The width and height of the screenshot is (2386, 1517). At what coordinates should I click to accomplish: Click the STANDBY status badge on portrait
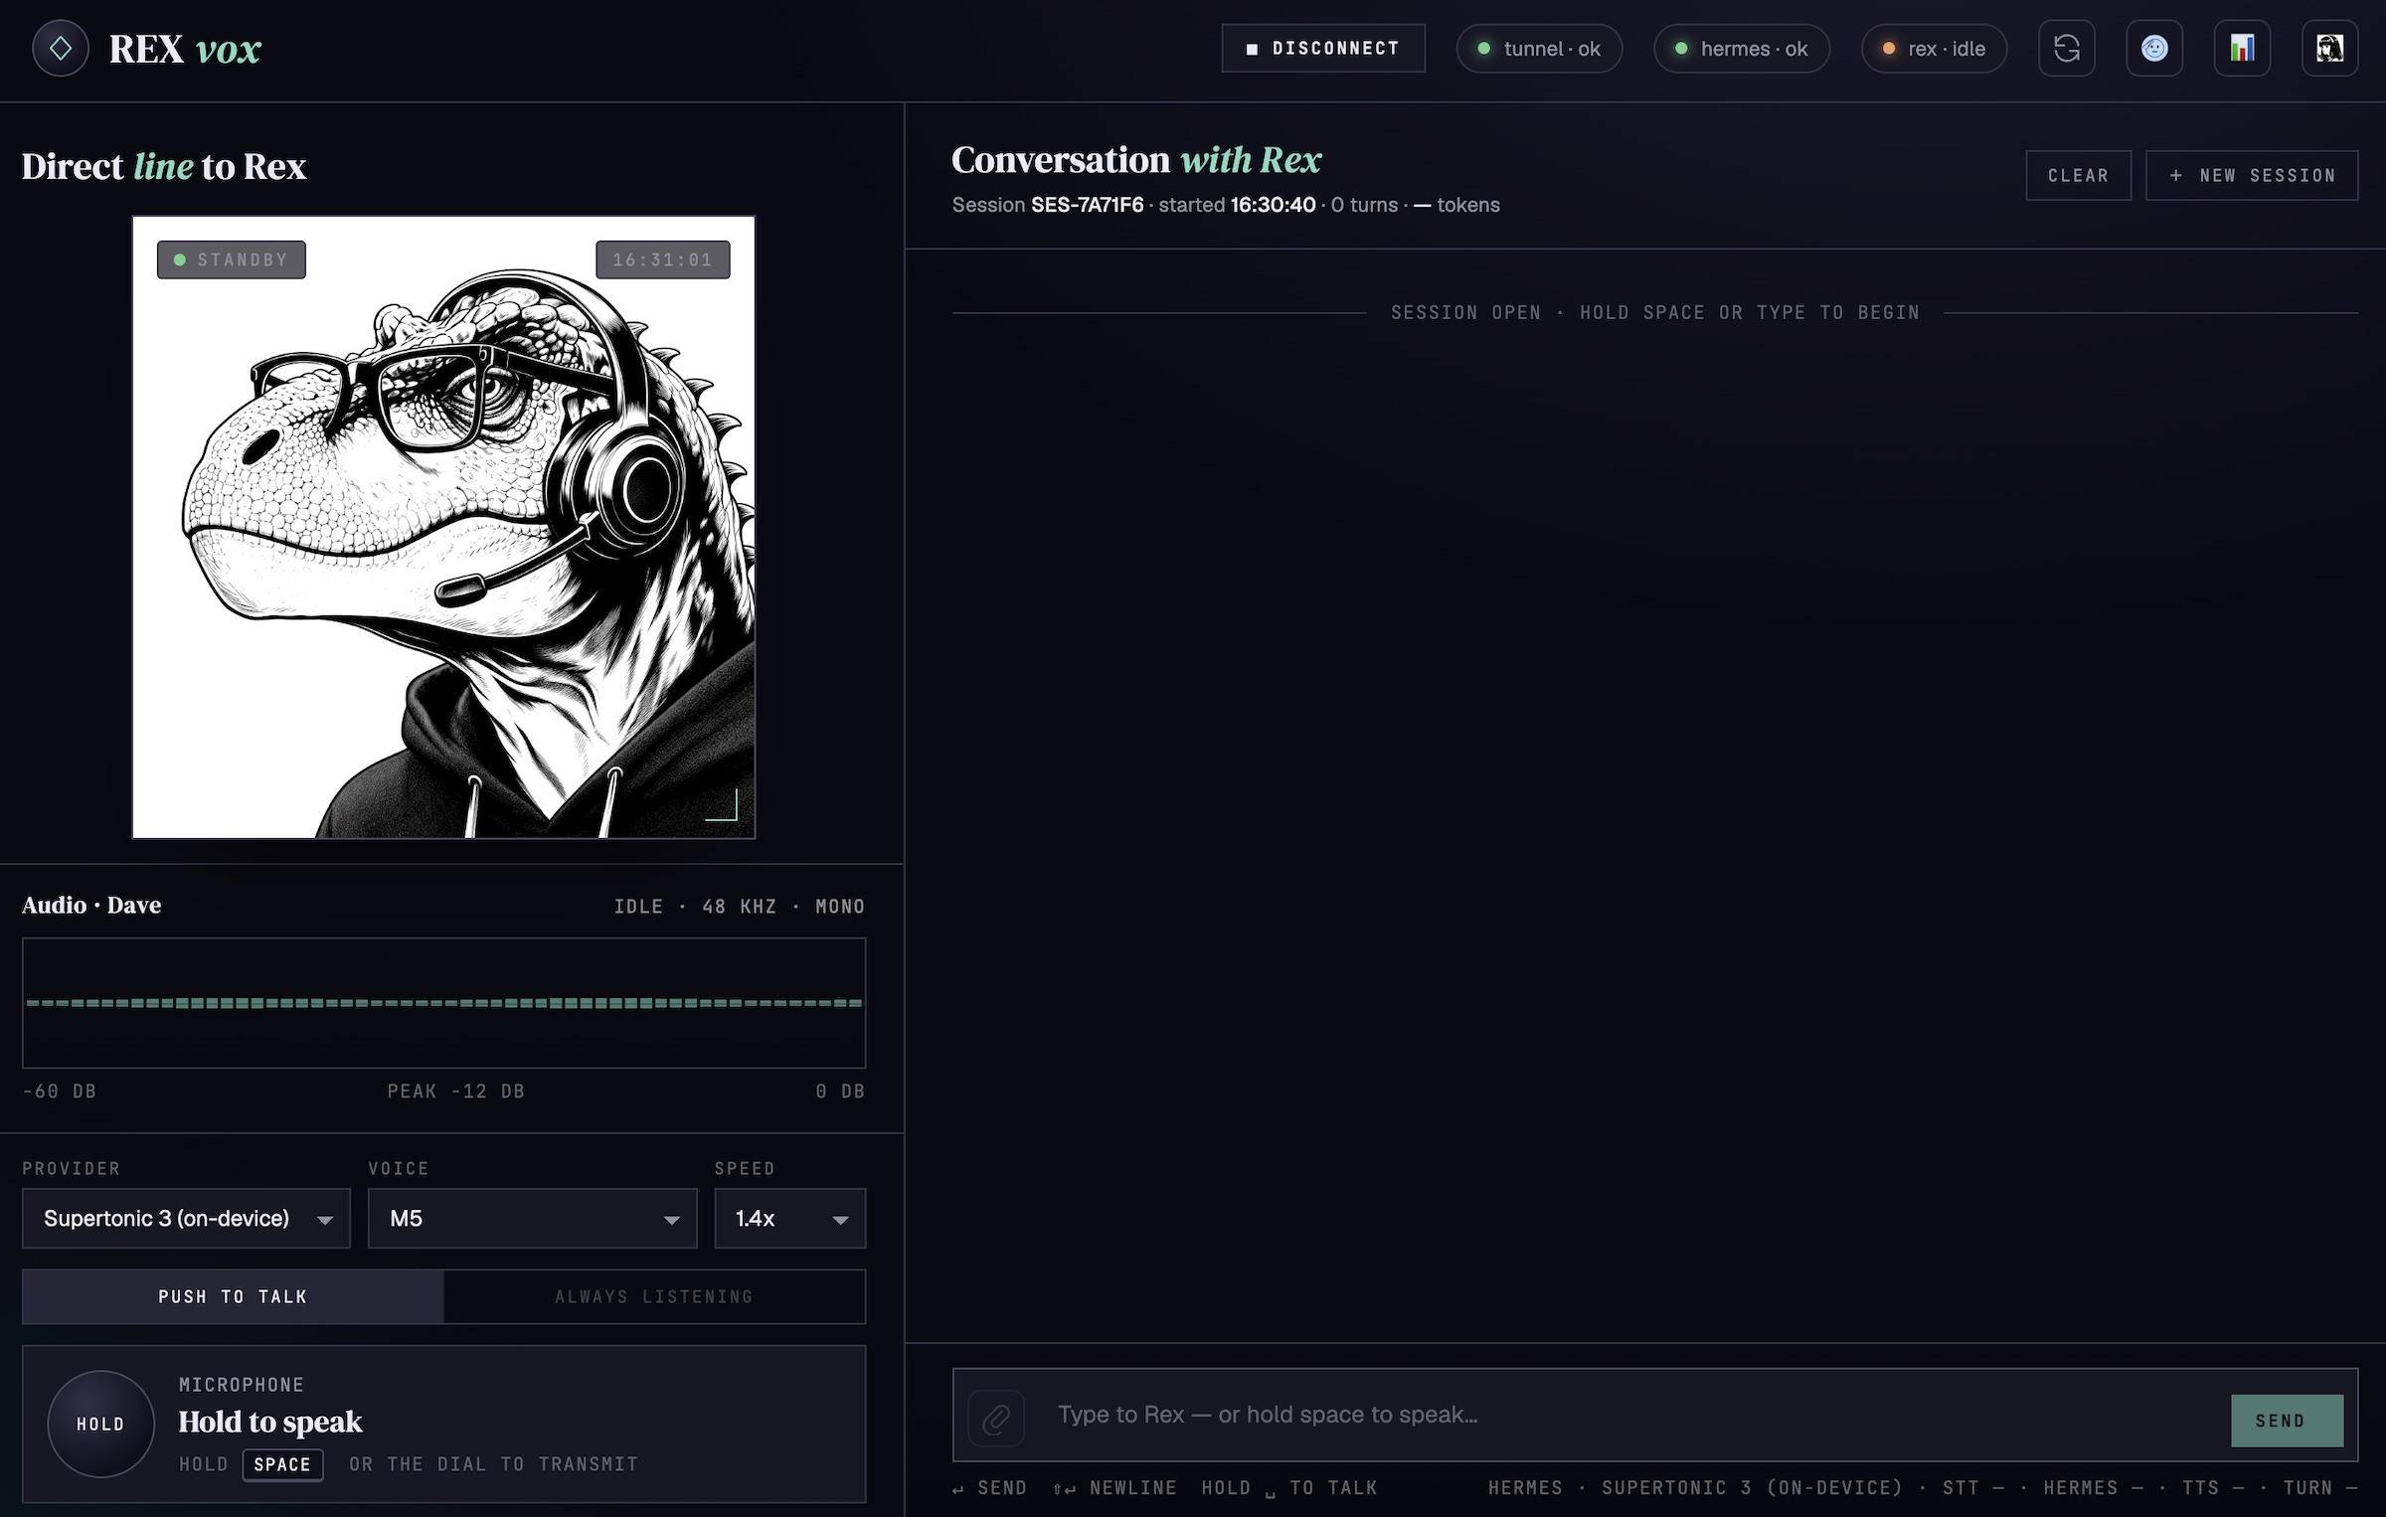[231, 259]
